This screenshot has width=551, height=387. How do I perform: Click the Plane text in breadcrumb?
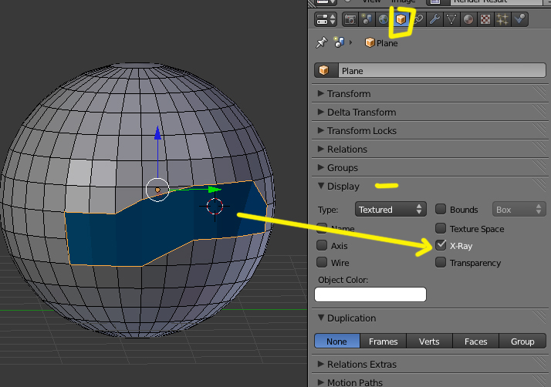tap(387, 43)
